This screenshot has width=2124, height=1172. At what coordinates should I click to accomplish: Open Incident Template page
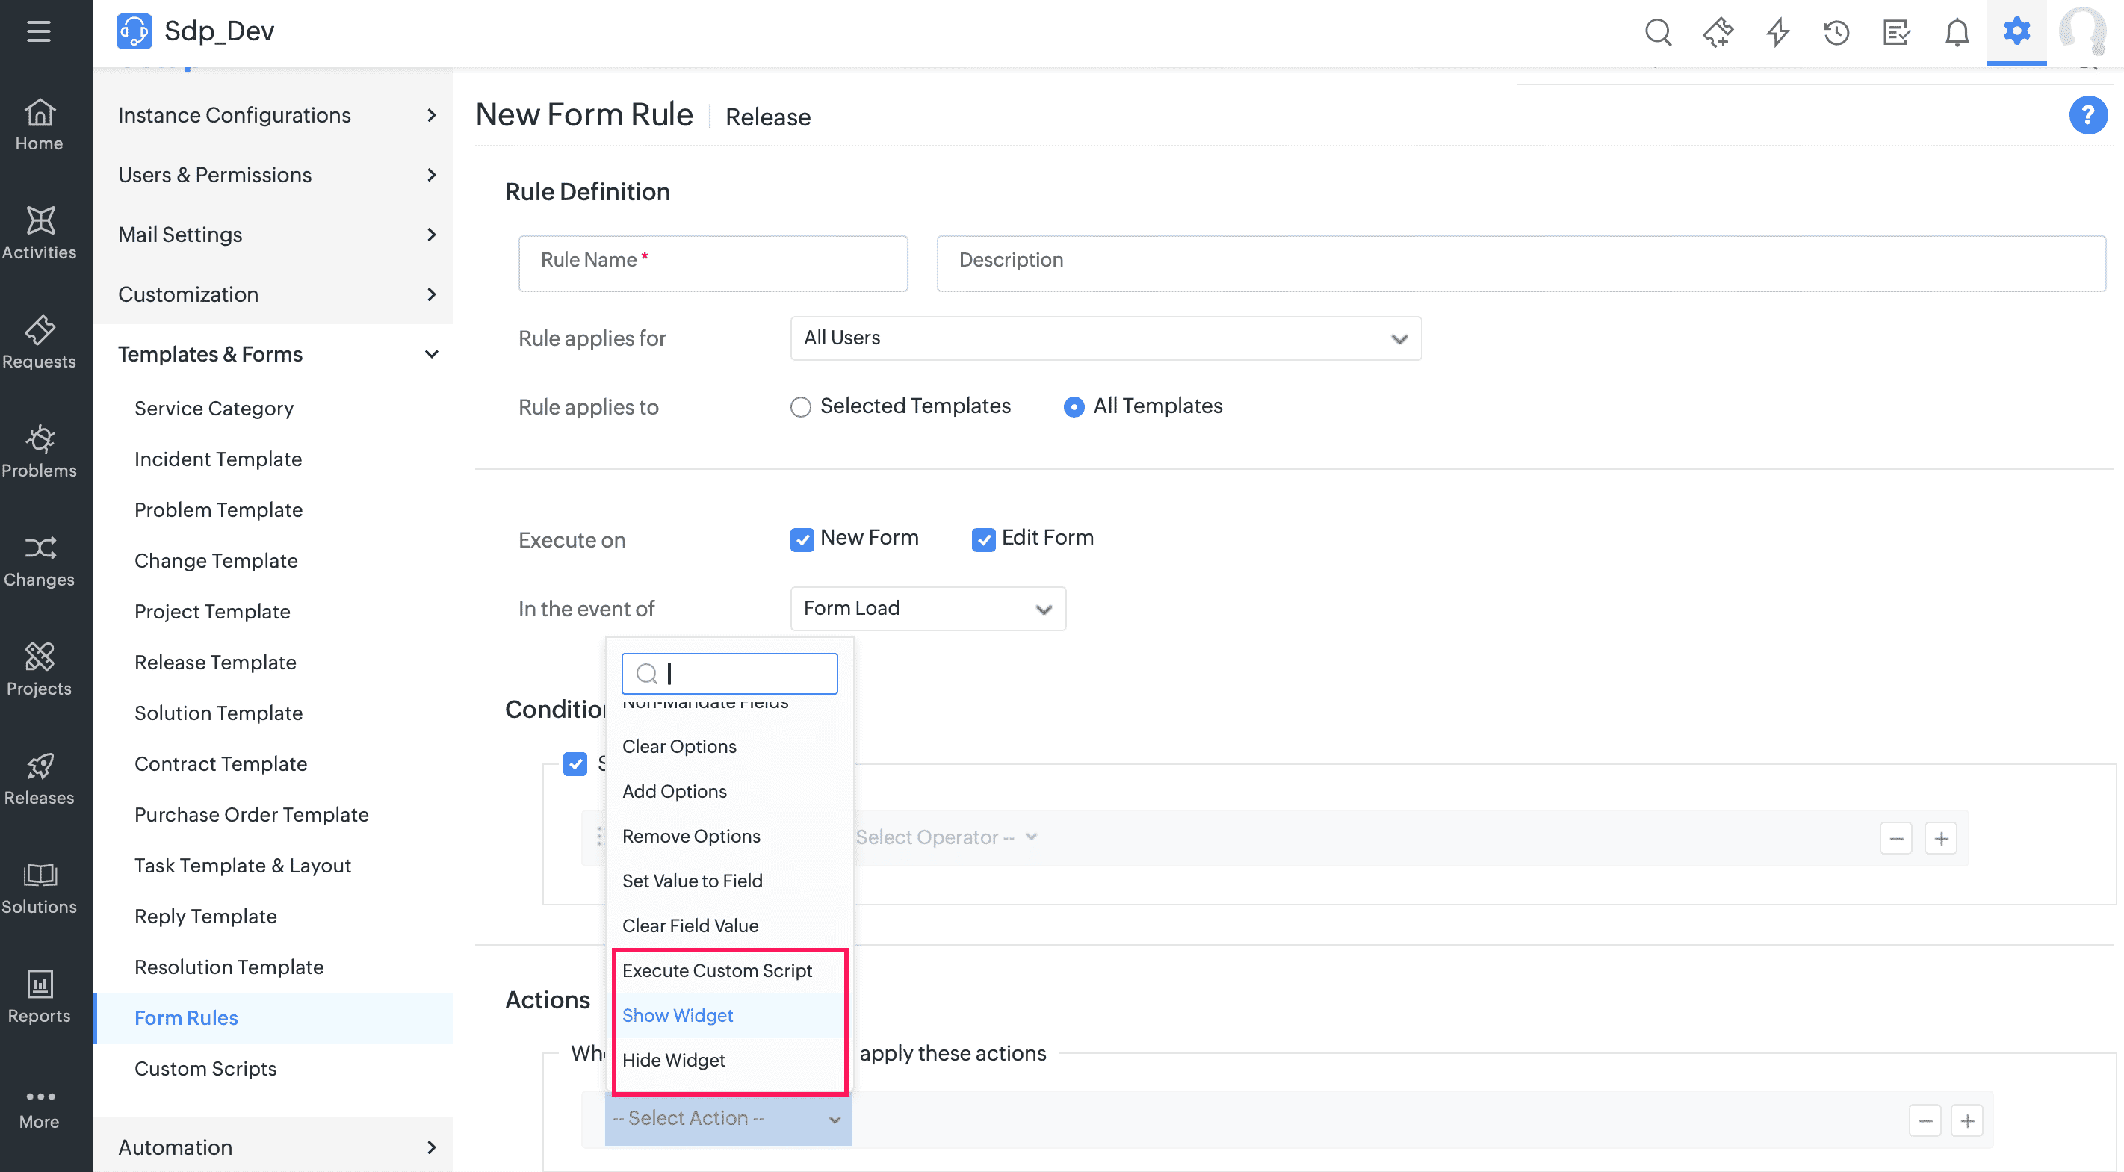pyautogui.click(x=217, y=459)
